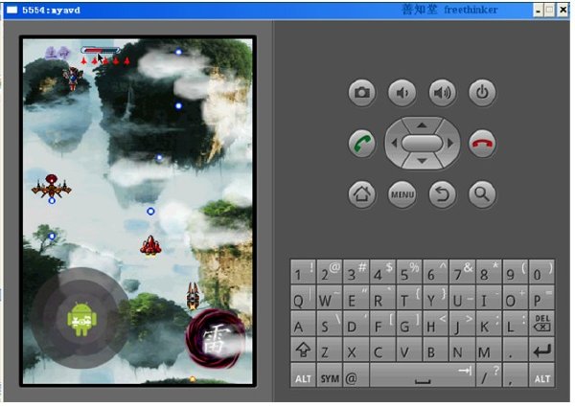Tap the MENU button
The width and height of the screenshot is (575, 407).
coord(402,194)
